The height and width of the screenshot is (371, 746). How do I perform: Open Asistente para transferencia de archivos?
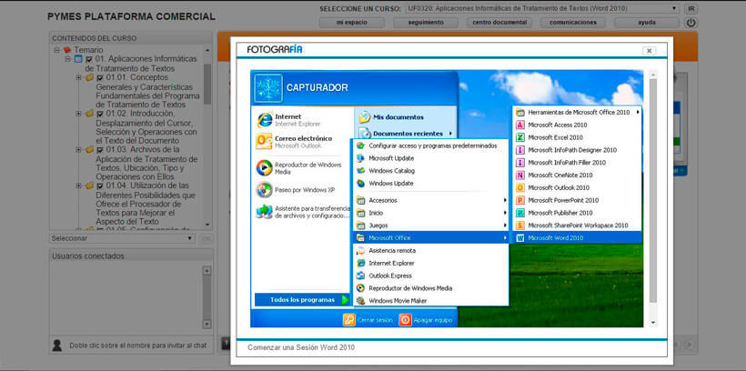(303, 212)
